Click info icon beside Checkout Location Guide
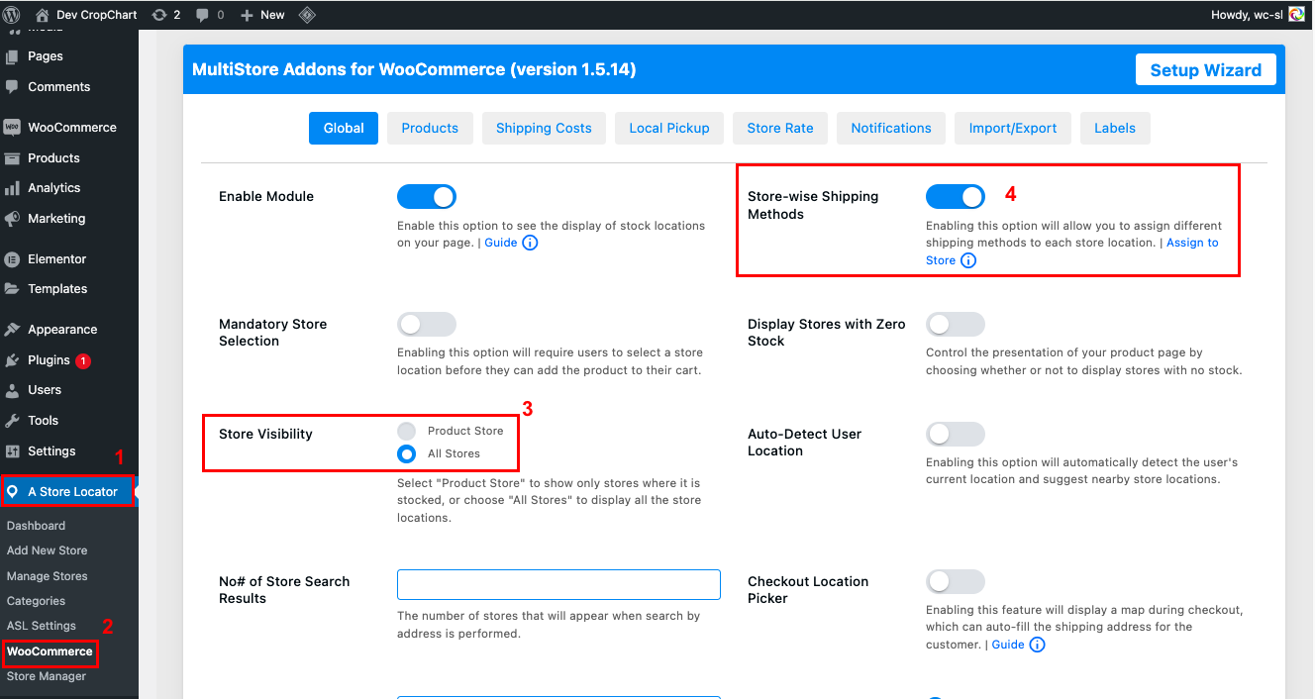This screenshot has width=1315, height=699. point(1037,645)
